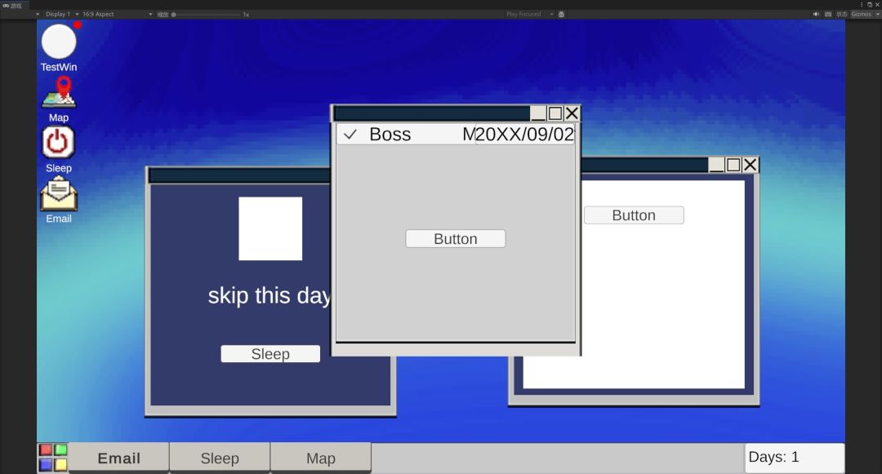Click the Sleep button under skip this day

270,354
